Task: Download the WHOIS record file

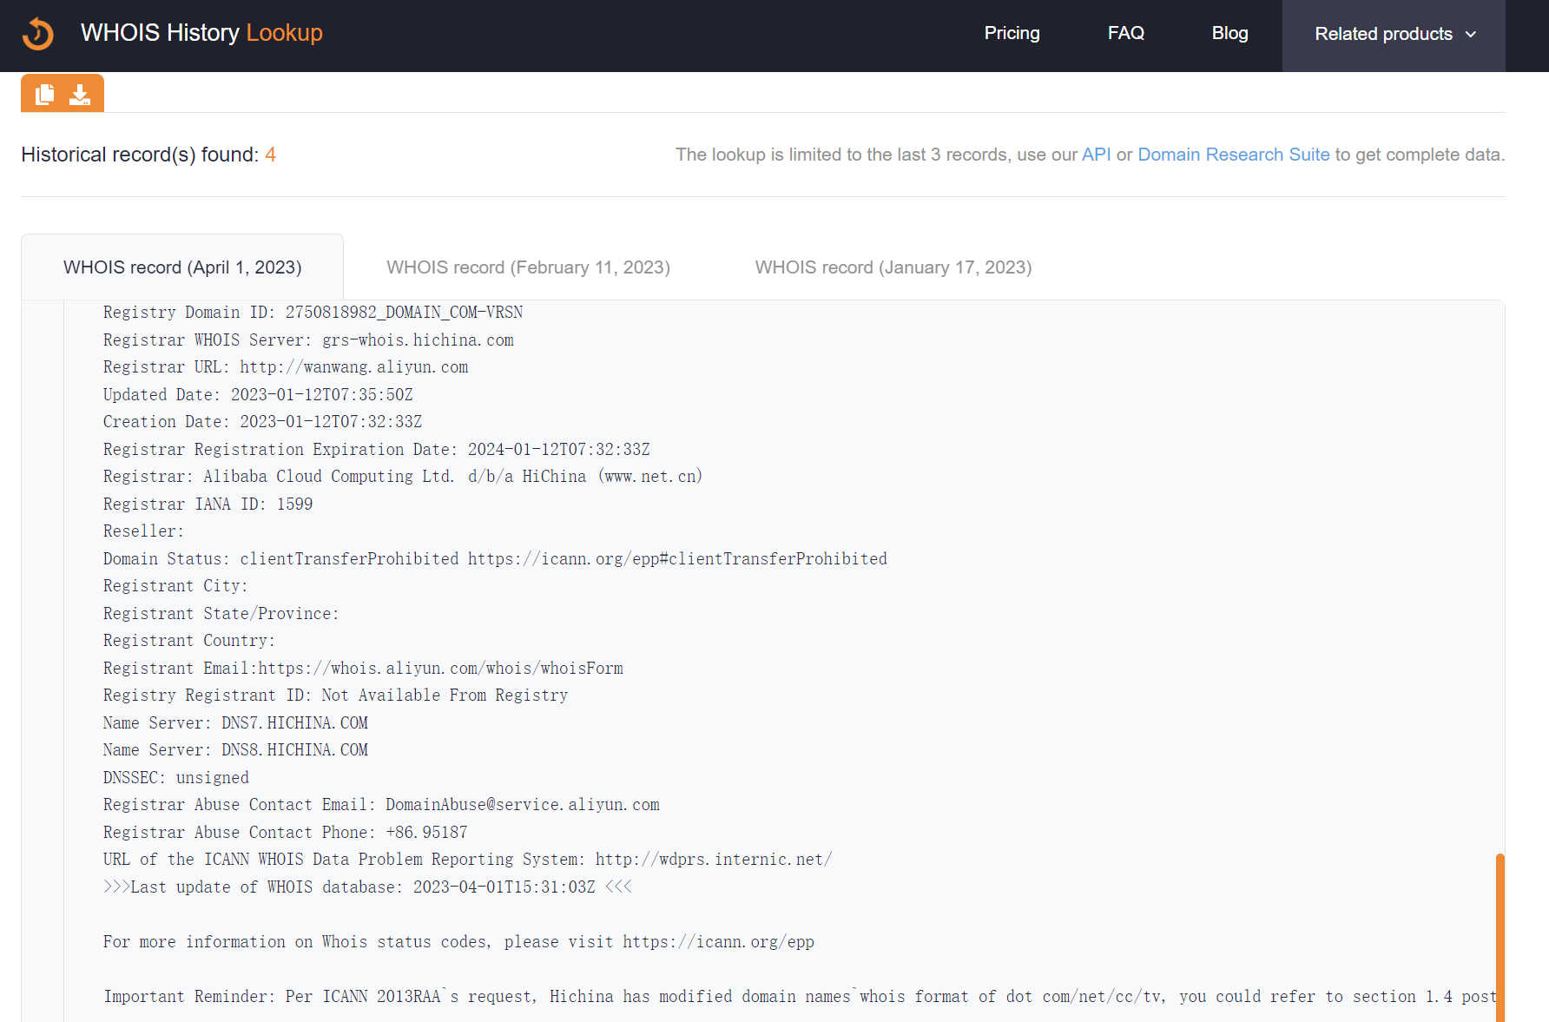Action: [x=80, y=94]
